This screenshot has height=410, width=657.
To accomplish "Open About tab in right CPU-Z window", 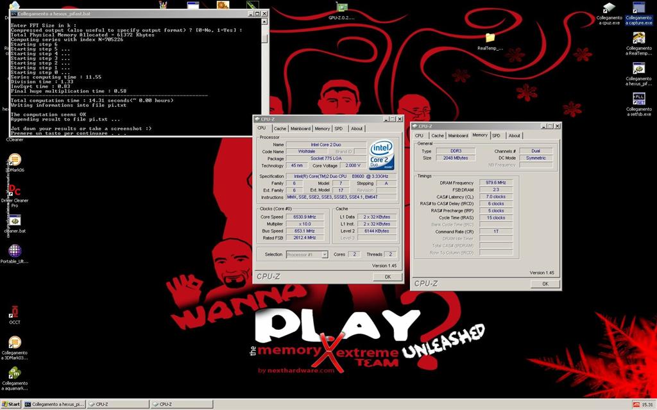I will [x=514, y=136].
